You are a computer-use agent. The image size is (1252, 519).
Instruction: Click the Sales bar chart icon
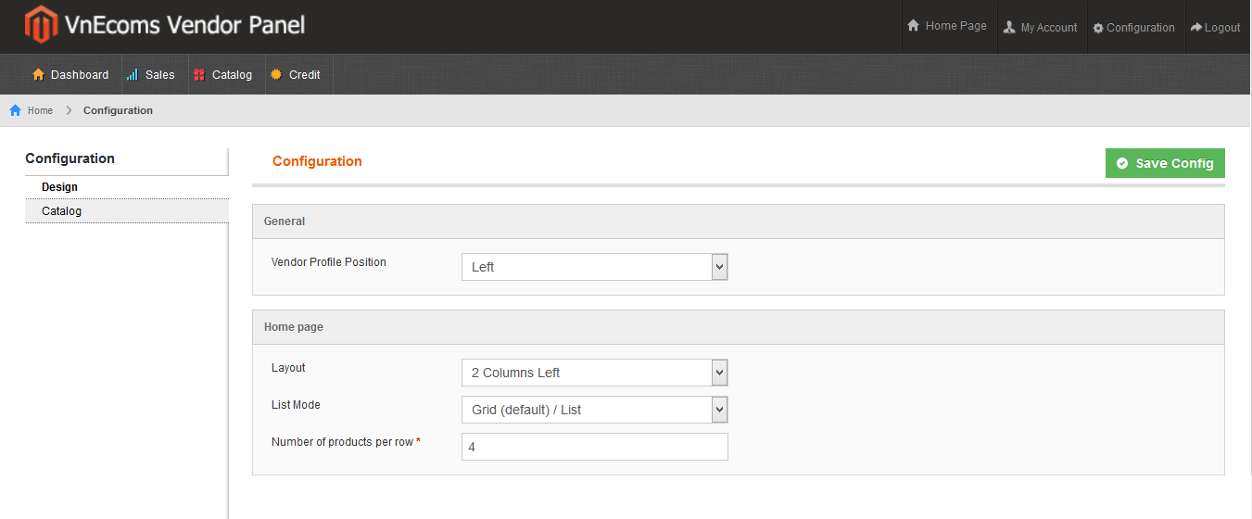[133, 74]
